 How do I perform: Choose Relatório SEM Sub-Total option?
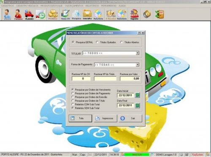[x=73, y=108]
